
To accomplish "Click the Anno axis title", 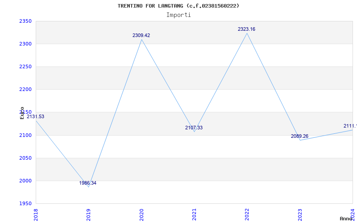I will [346, 219].
